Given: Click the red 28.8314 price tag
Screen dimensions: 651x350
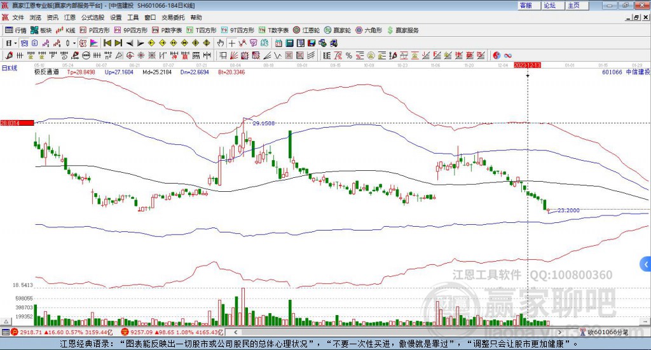Looking at the screenshot, I should pyautogui.click(x=17, y=123).
